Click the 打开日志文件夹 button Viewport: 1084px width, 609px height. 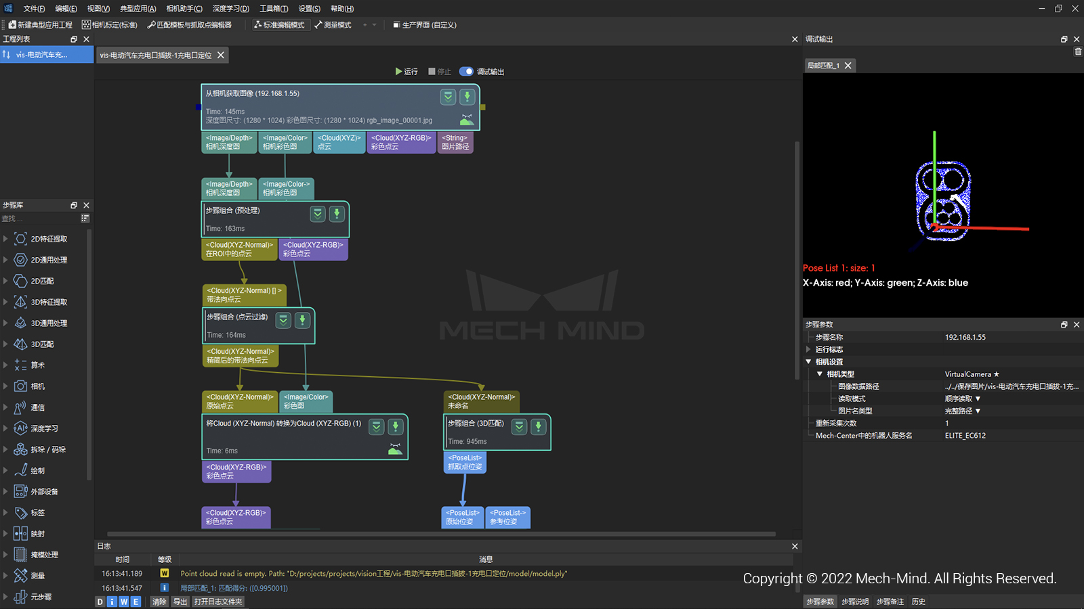click(217, 602)
